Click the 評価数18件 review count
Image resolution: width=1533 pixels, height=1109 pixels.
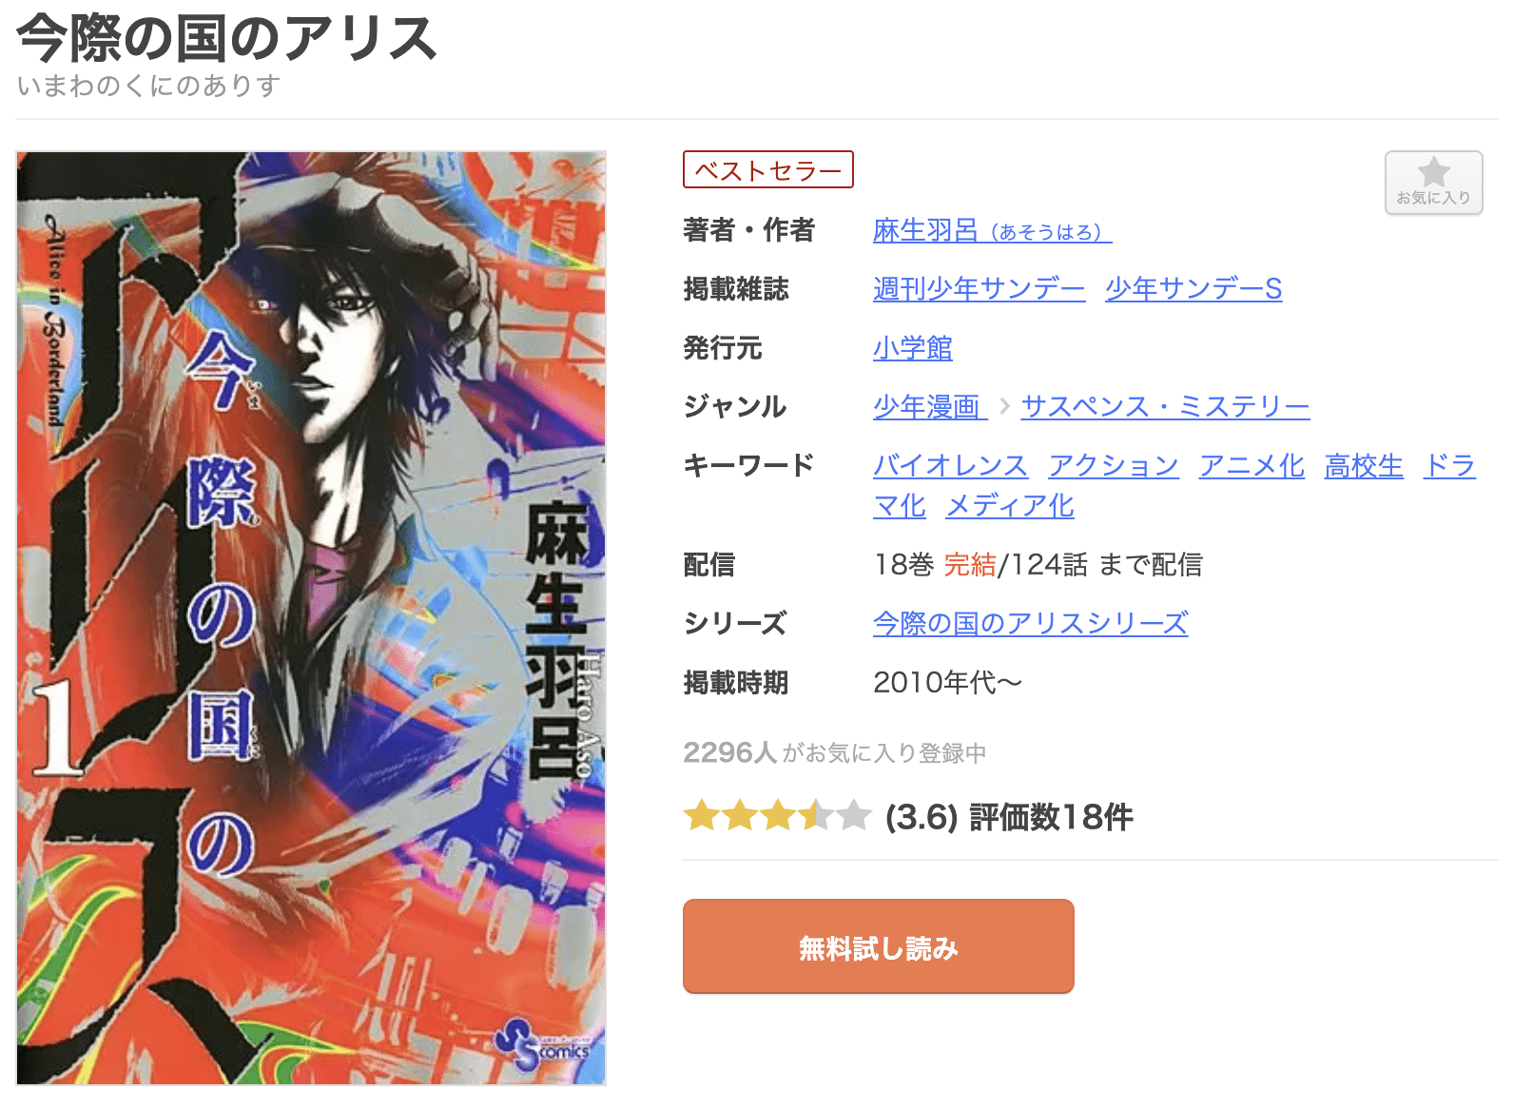[1051, 817]
